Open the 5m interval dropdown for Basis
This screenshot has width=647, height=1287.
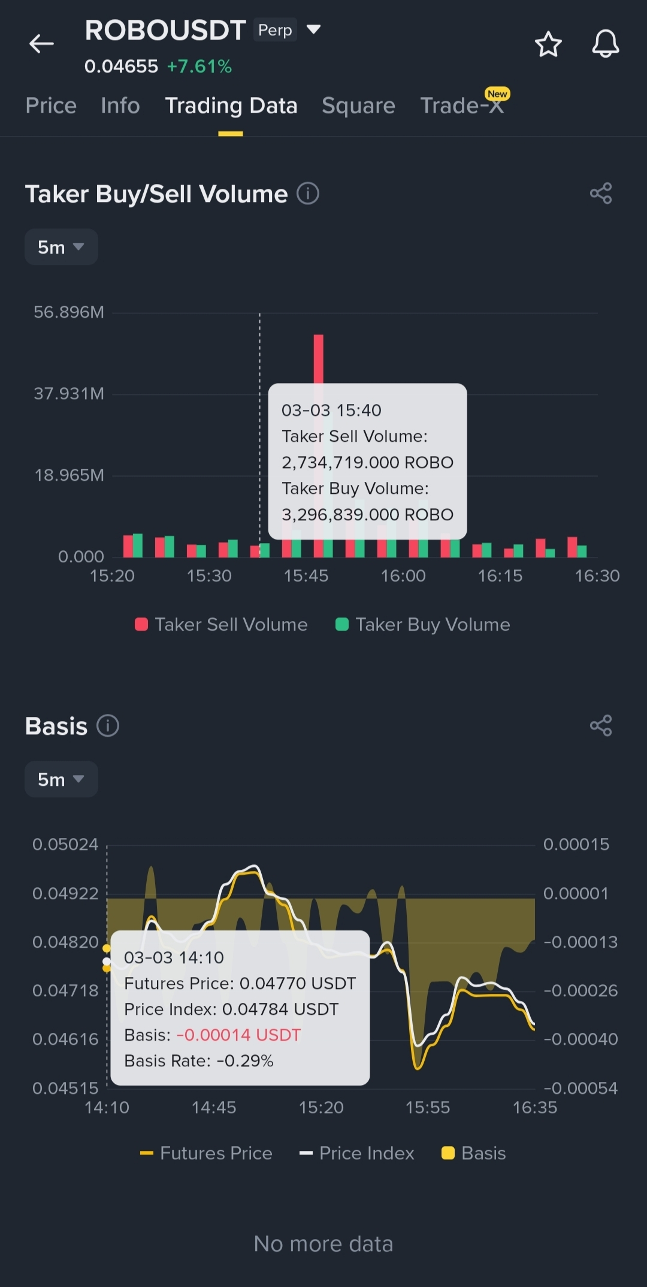point(61,779)
